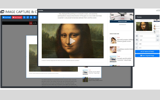Viewport: 160px width, 100px height.
Task: Click the X label next to 360
Action: 137,44
